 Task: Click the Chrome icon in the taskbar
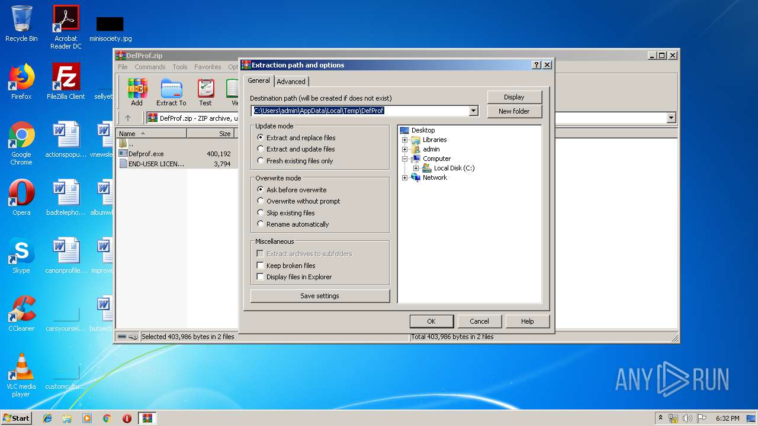pos(107,418)
